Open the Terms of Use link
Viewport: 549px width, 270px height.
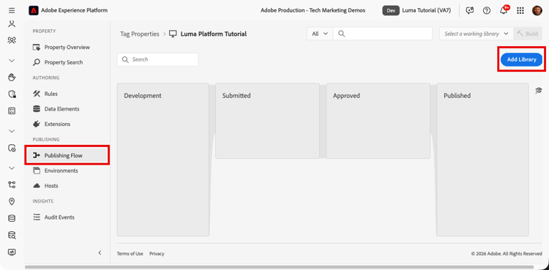(x=130, y=254)
